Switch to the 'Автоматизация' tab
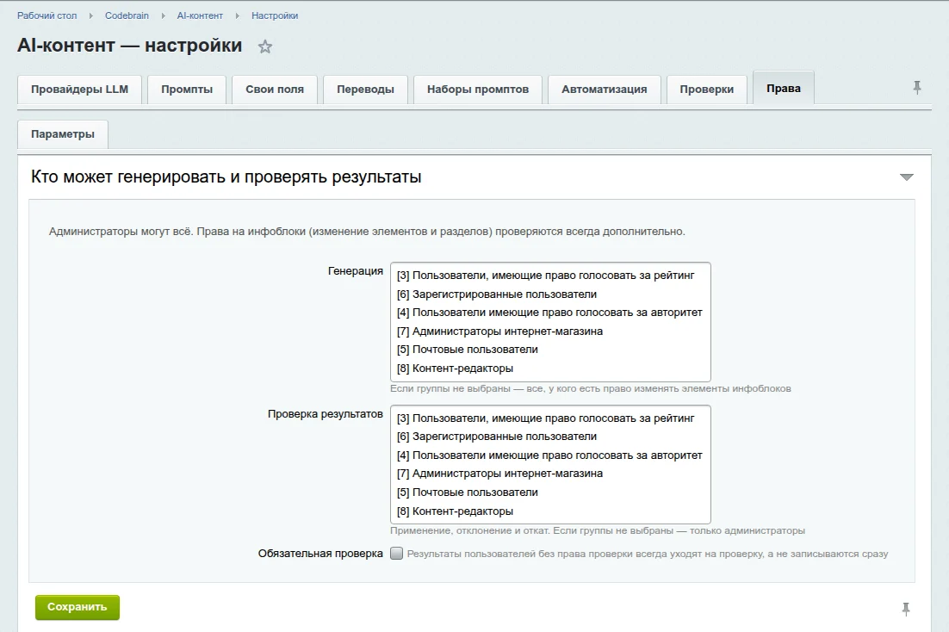Screen dimensions: 949x632 (604, 90)
